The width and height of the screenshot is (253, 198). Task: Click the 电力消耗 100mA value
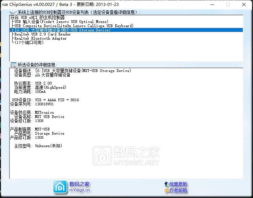point(40,92)
